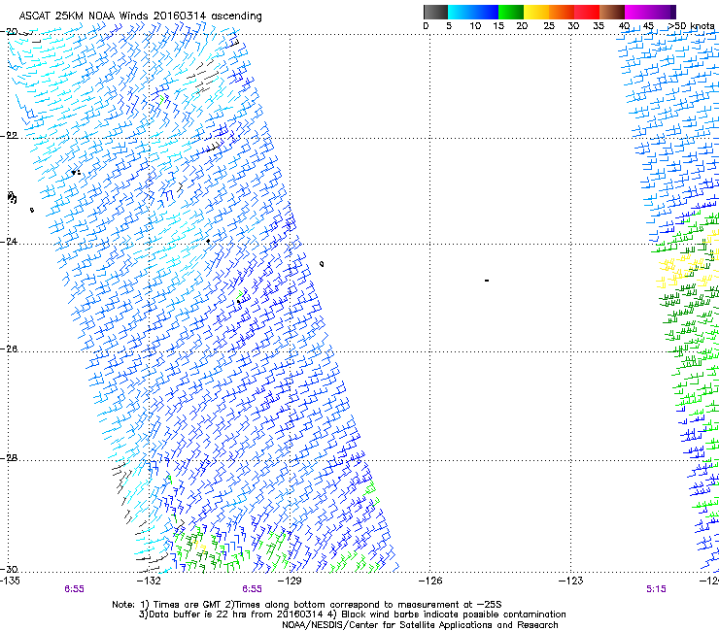Click the yellow 20-25 knots color segment
Screen dimensions: 719x631
pyautogui.click(x=536, y=12)
